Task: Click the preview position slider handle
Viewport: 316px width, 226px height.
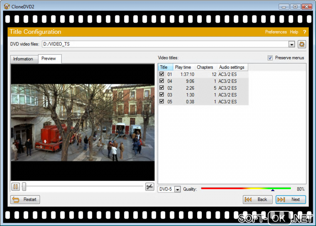Action: 24,187
